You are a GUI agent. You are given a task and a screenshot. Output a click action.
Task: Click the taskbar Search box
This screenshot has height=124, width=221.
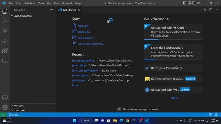coord(85,121)
